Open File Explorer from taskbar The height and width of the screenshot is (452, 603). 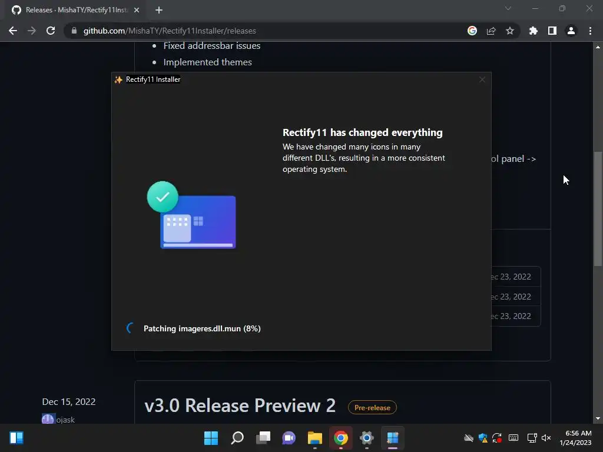coord(315,438)
